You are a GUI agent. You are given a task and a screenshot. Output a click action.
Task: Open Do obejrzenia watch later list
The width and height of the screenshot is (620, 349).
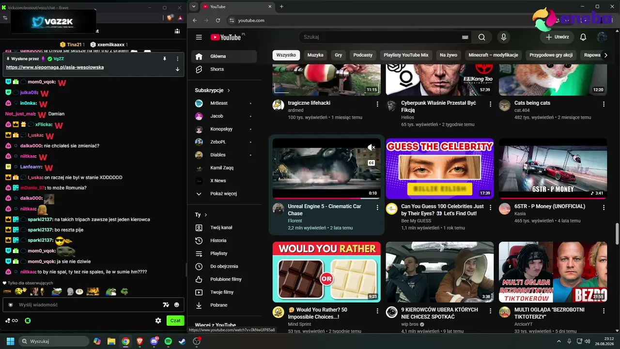(x=224, y=267)
